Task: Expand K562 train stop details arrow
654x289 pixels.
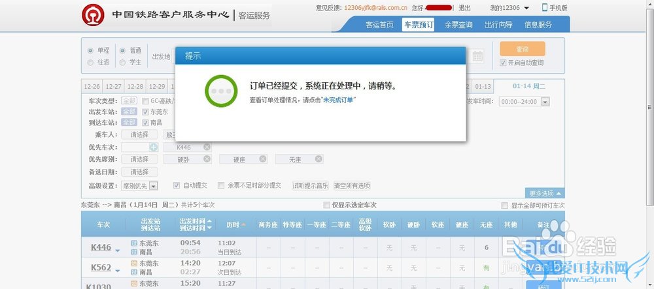Action: click(x=118, y=271)
